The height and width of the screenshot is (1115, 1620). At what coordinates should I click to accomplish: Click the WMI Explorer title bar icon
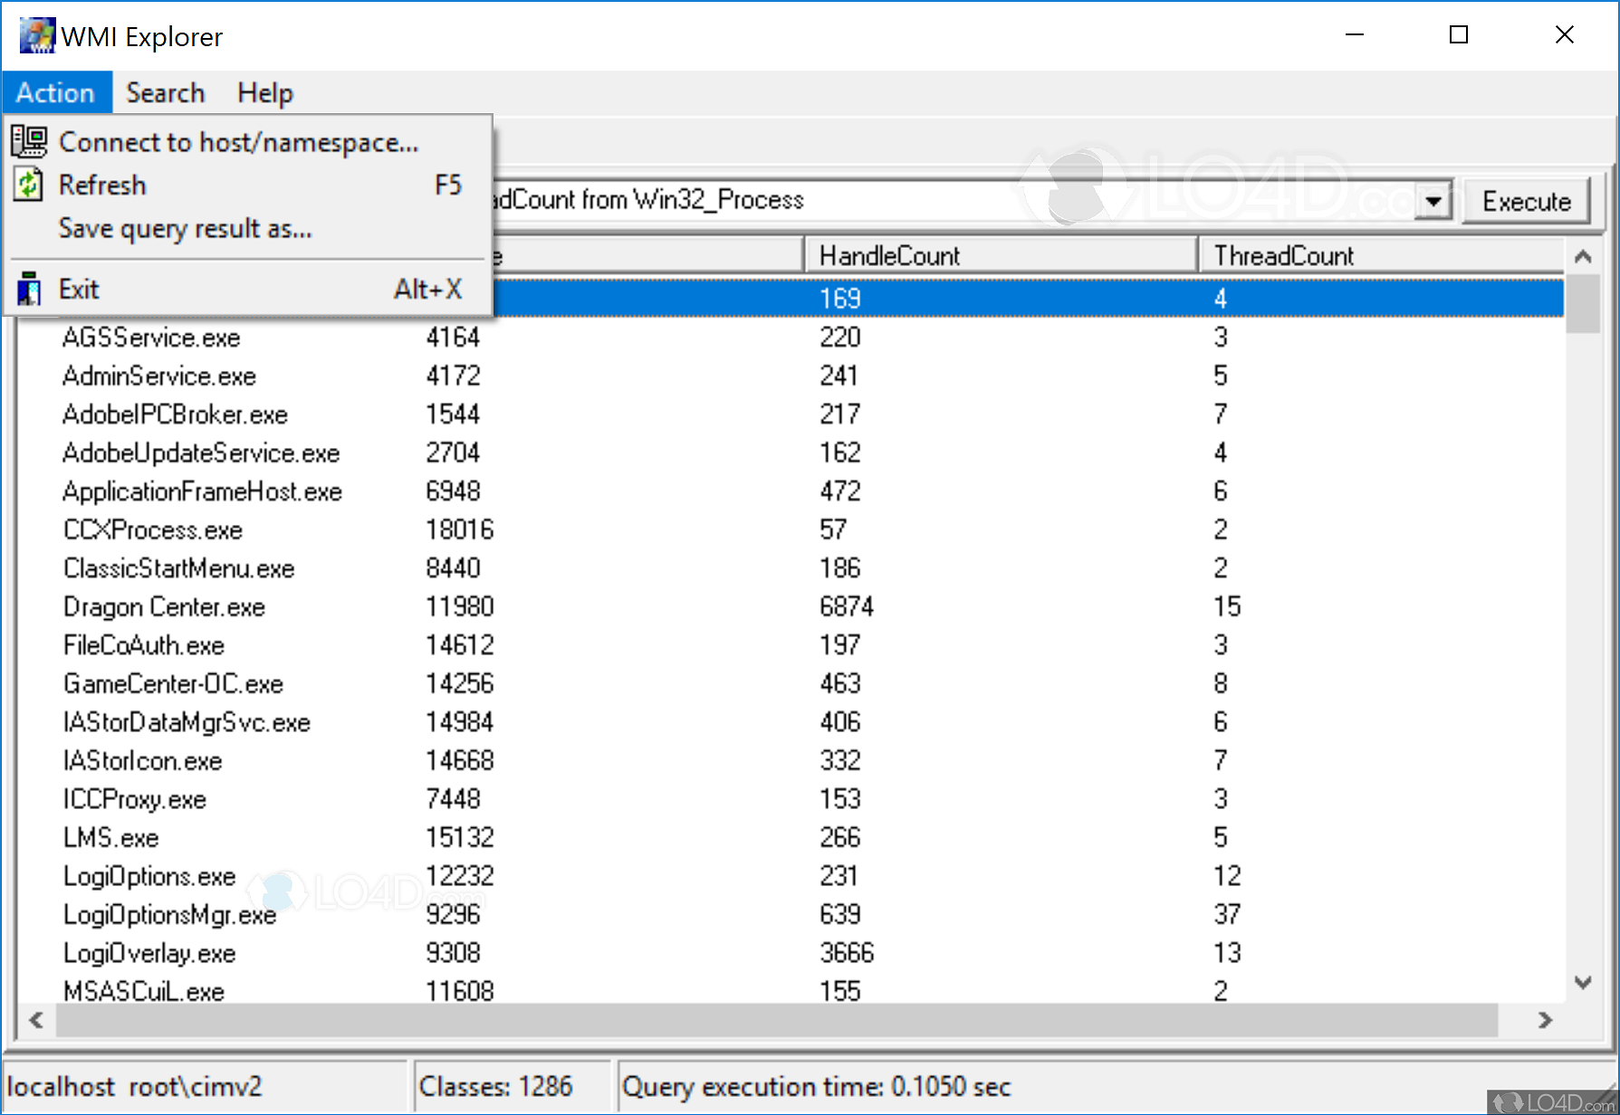(x=37, y=36)
